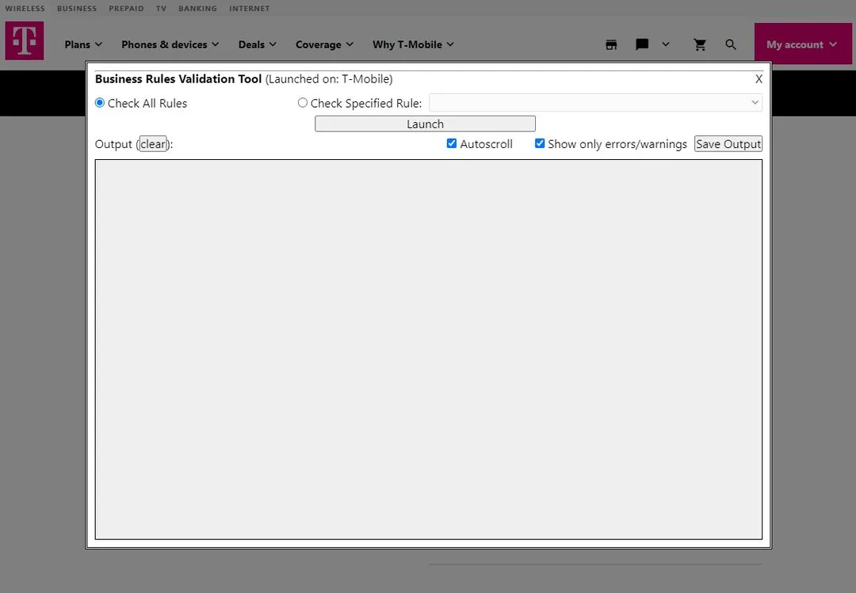Image resolution: width=856 pixels, height=593 pixels.
Task: Expand the Why T-Mobile menu
Action: click(413, 45)
